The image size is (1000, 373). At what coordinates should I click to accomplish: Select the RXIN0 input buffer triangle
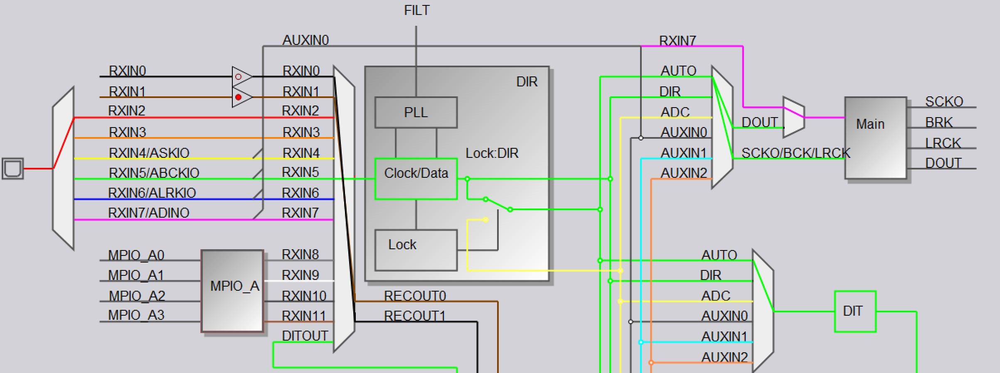click(x=242, y=77)
